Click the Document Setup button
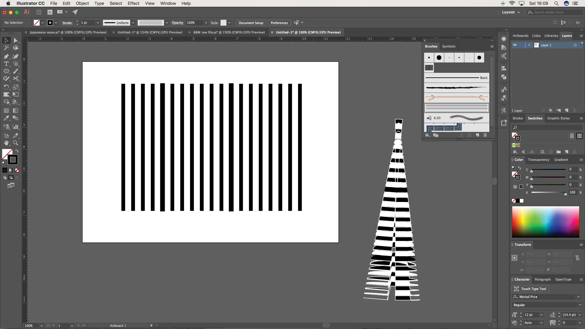 [251, 23]
